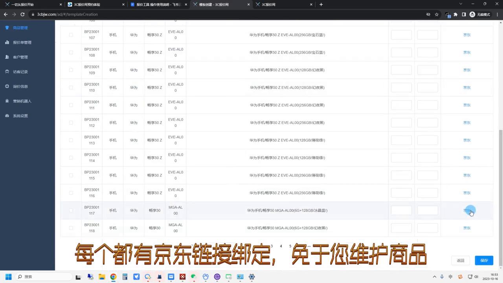Open the 访客记录 sidebar entry
Screen dimensions: 503x283
click(20, 72)
